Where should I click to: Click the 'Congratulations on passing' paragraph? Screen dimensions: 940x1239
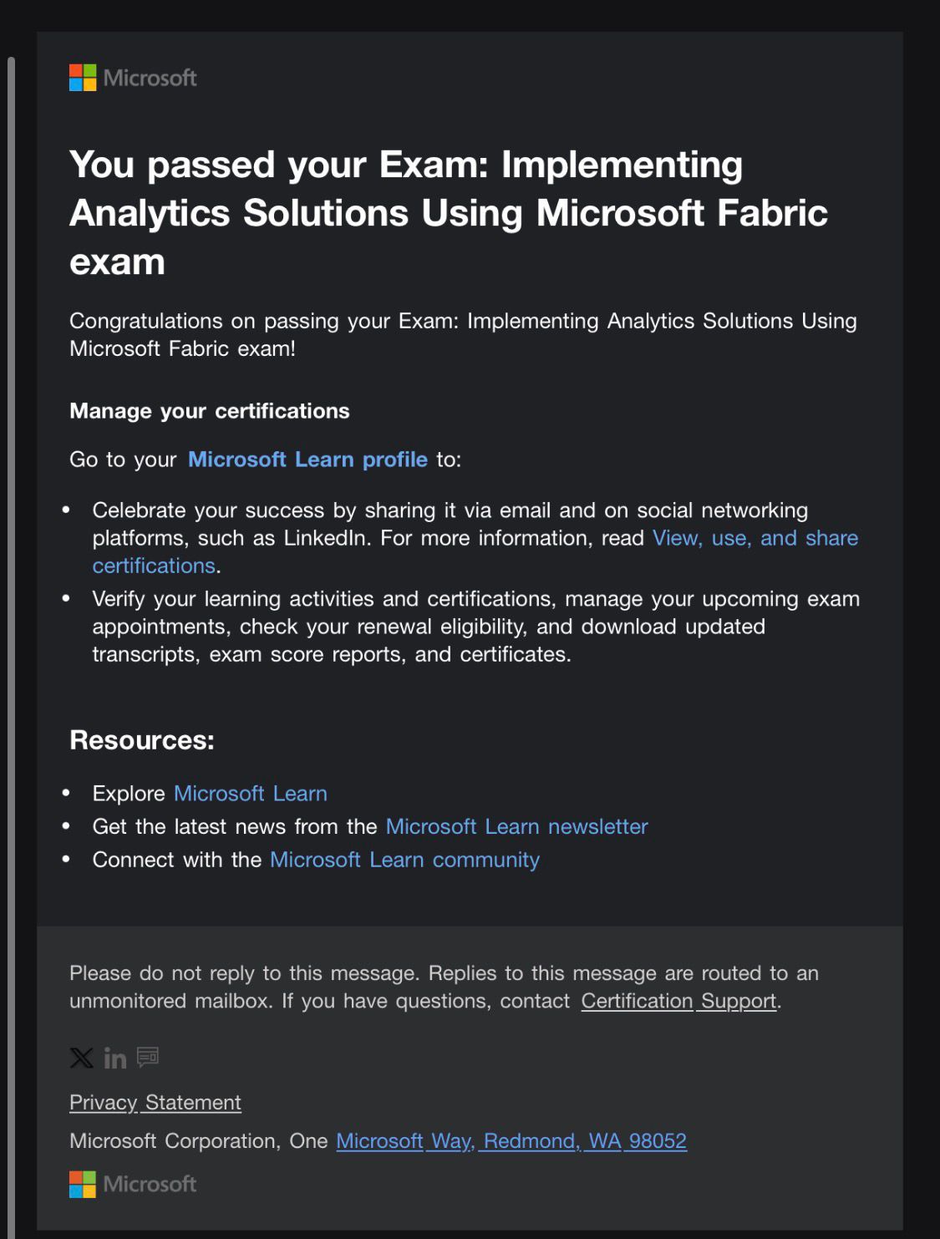(463, 334)
